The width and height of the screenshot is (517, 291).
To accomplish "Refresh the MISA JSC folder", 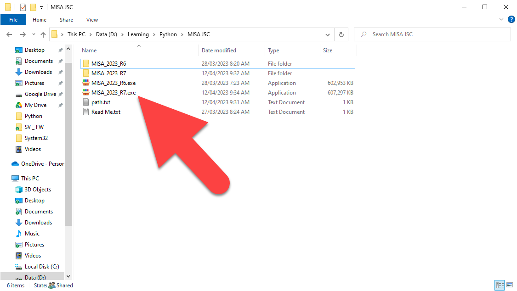I will [x=341, y=34].
